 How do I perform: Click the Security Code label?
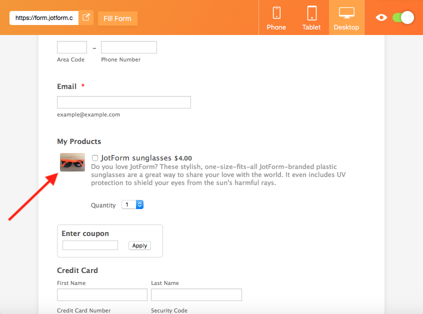tap(169, 310)
